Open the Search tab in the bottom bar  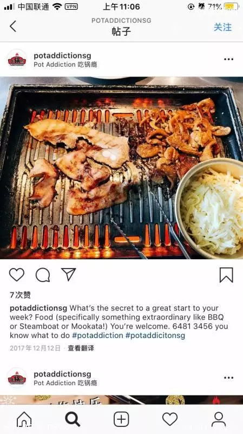(73, 419)
